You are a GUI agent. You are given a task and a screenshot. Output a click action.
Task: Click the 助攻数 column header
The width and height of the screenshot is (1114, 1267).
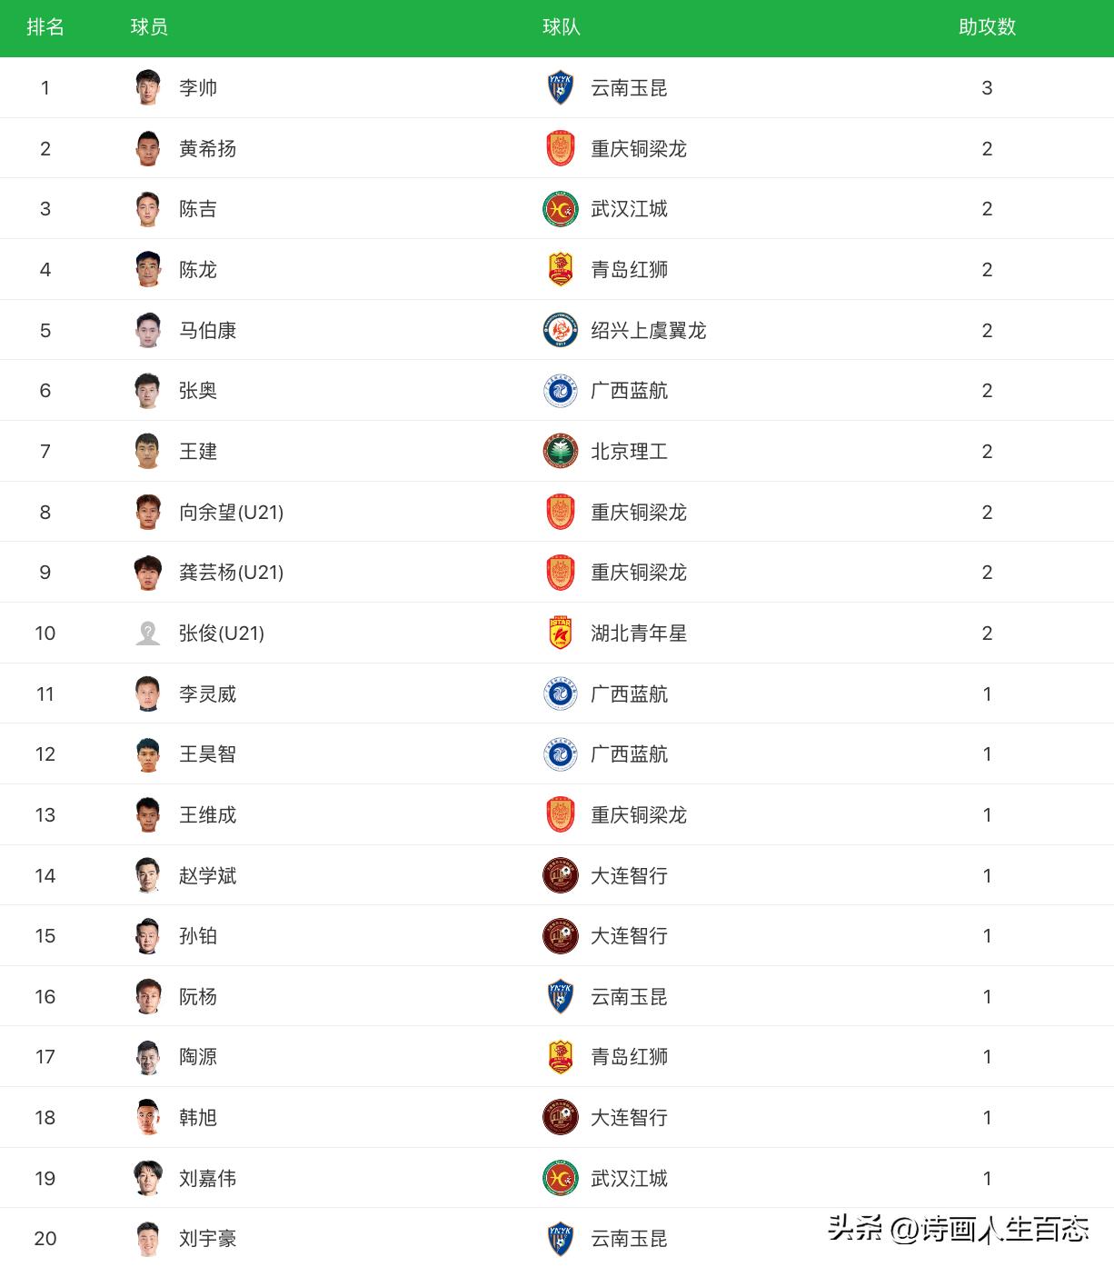click(987, 27)
